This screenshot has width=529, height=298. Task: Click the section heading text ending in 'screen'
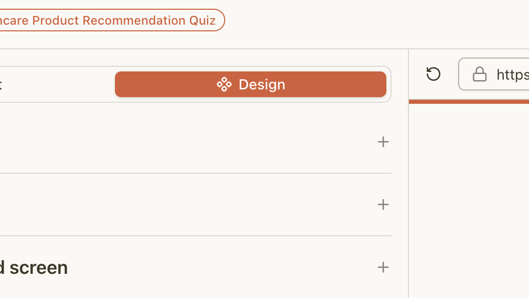coord(33,268)
